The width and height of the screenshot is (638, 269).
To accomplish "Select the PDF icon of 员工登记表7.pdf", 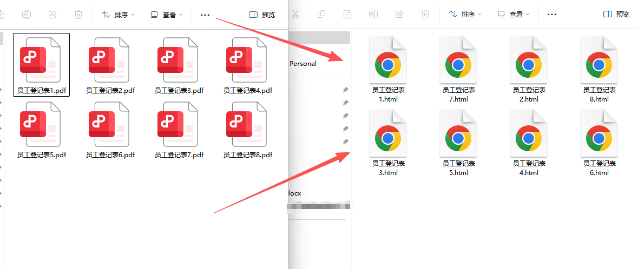I will pyautogui.click(x=177, y=124).
